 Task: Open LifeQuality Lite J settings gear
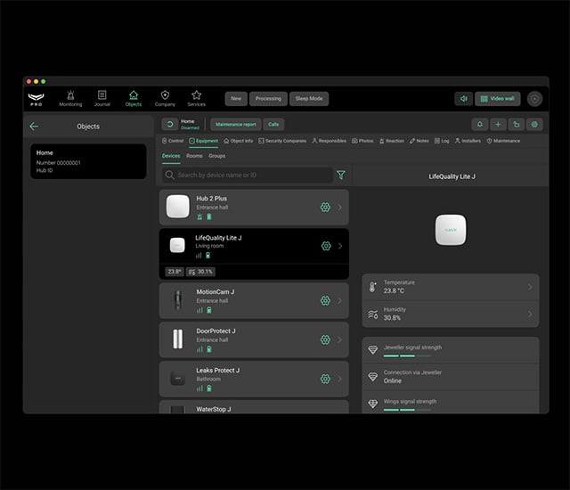326,246
